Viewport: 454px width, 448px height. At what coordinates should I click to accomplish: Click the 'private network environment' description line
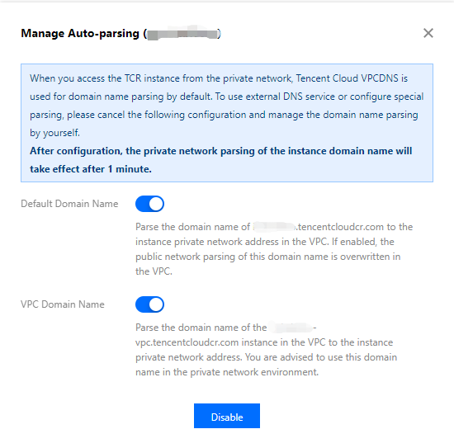coord(227,372)
